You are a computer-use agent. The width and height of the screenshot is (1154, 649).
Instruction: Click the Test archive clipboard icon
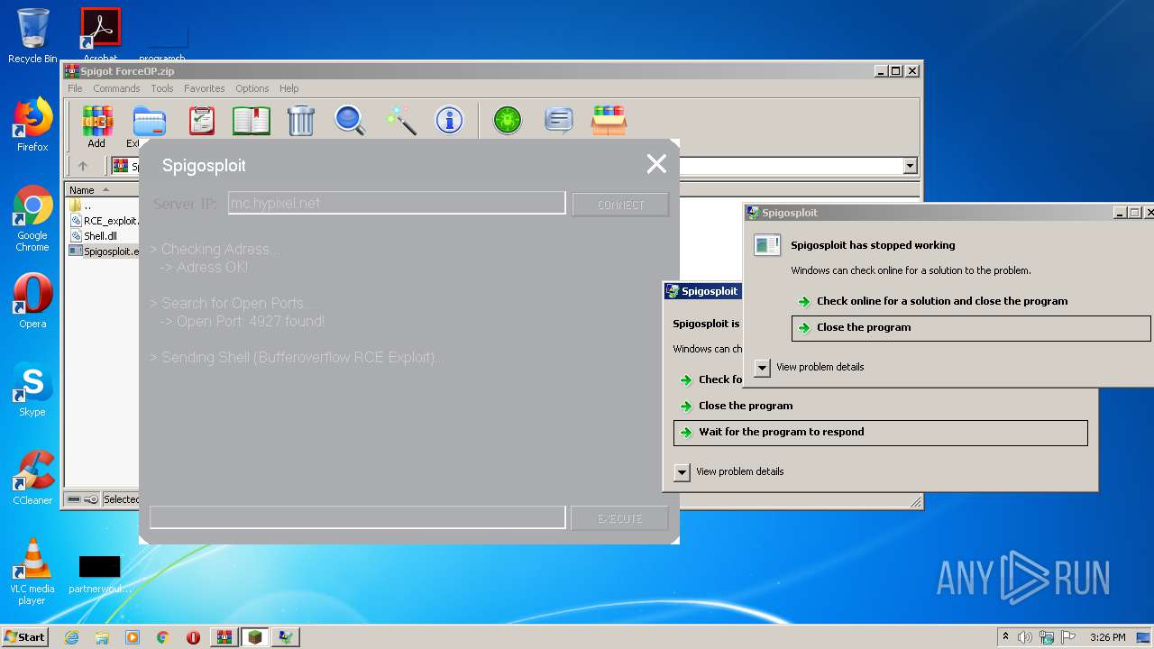point(201,121)
